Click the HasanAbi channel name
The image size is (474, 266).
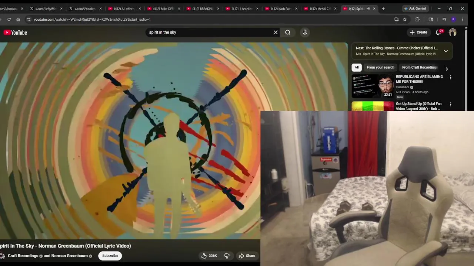click(x=402, y=87)
